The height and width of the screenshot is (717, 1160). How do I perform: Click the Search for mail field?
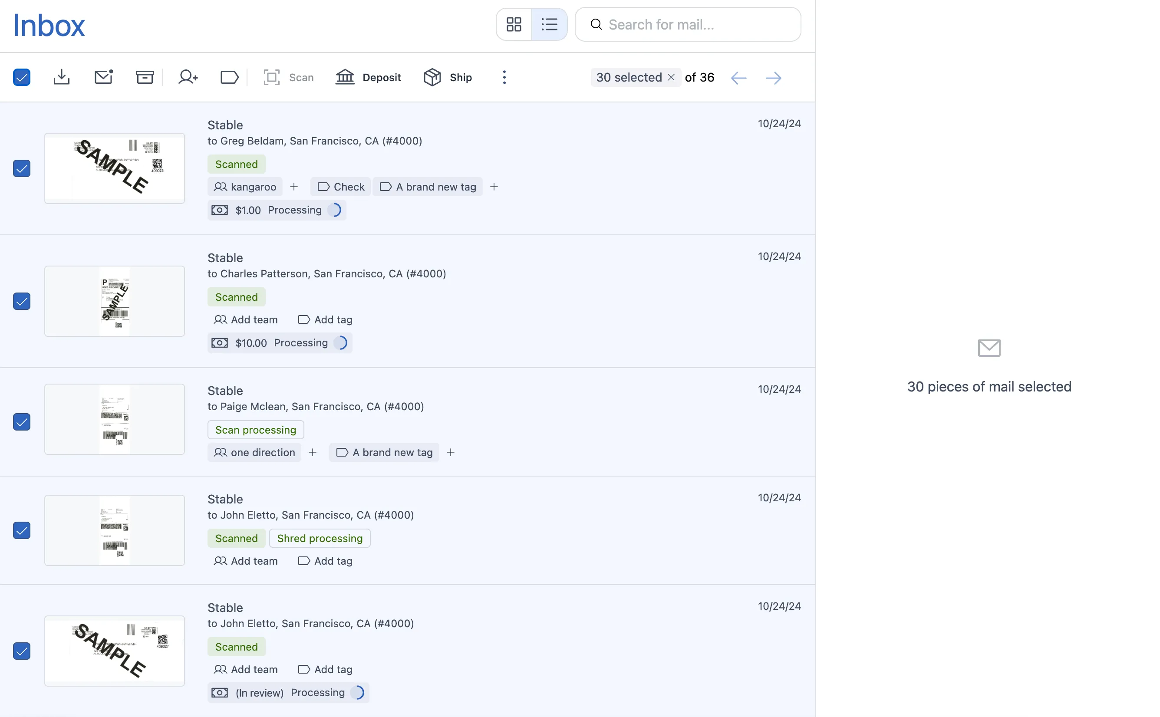[x=688, y=24]
